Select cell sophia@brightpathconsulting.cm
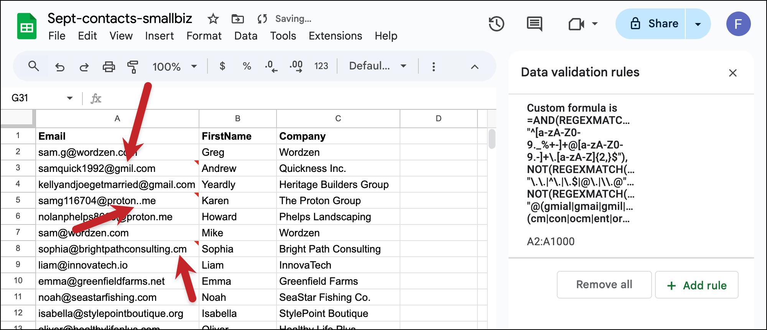The image size is (767, 330). 117,249
